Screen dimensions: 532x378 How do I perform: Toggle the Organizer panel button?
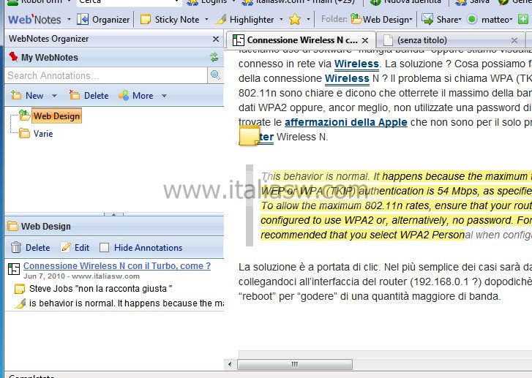[103, 19]
